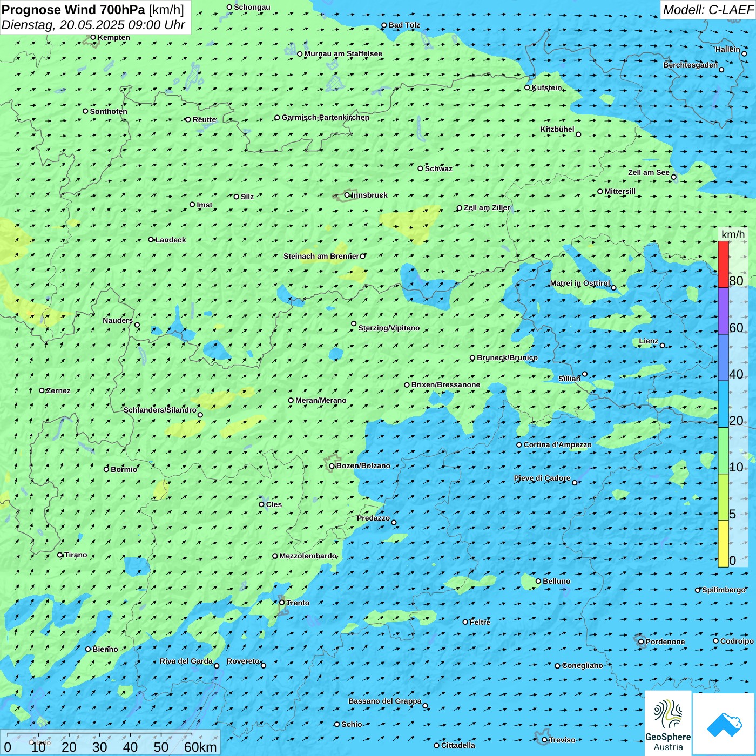This screenshot has height=756, width=756.
Task: Click the 'Prognose Wind 700hPa' title
Action: [74, 10]
